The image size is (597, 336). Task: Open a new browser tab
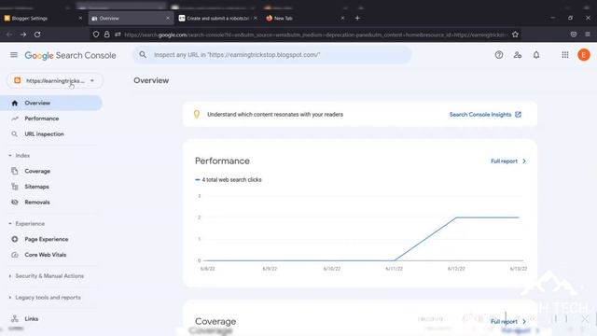357,18
